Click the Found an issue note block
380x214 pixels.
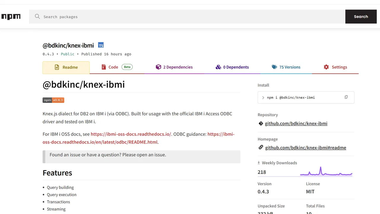[141, 157]
